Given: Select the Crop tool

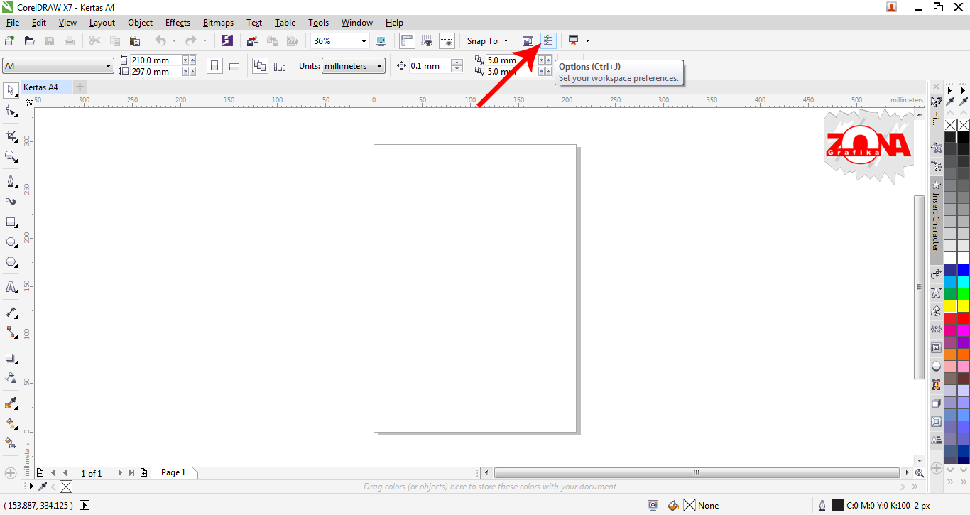Looking at the screenshot, I should 11,135.
